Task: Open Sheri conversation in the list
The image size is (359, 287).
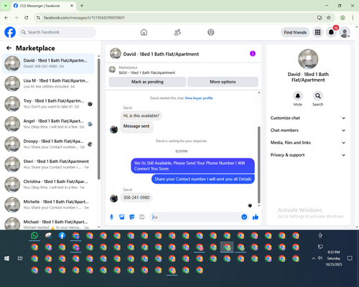Action: tap(48, 164)
